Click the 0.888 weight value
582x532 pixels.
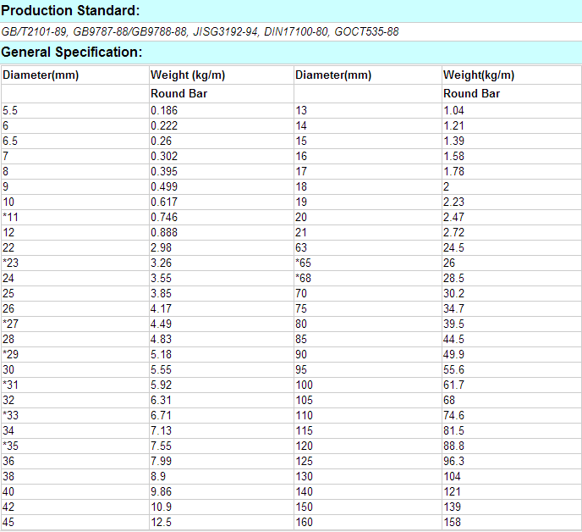164,232
